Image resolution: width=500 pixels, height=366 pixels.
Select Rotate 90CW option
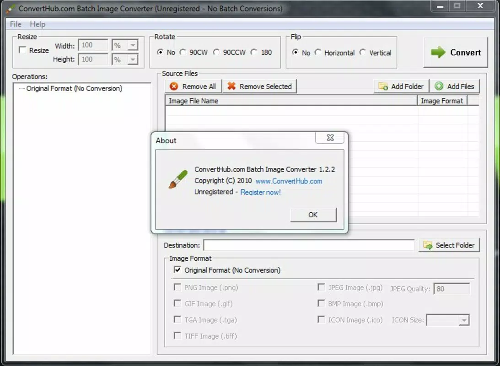(183, 52)
